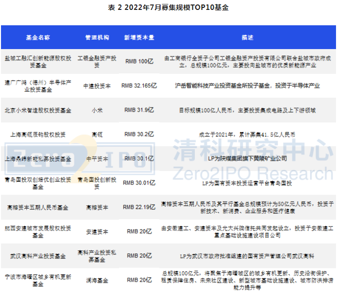
Task: Select the 'RMB 100亿' amount cell
Action: pyautogui.click(x=139, y=61)
